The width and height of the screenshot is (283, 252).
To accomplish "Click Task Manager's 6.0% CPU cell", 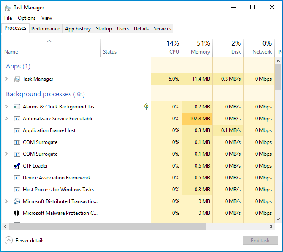I will [x=166, y=79].
